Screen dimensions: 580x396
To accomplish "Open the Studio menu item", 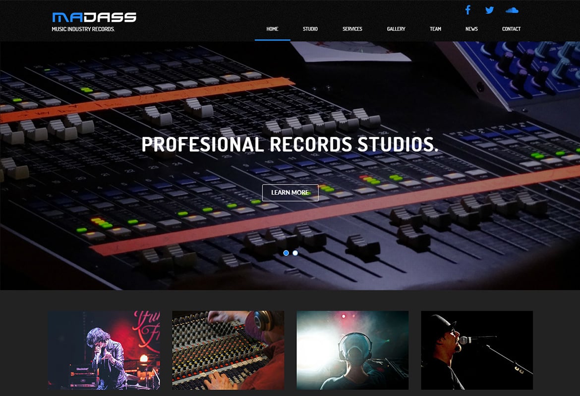I will (x=310, y=29).
